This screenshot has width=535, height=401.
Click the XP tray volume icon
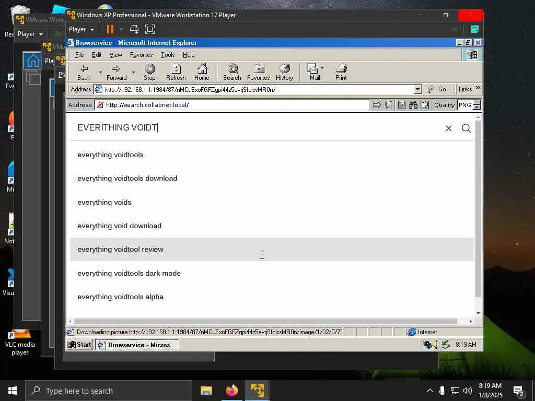tap(436, 345)
